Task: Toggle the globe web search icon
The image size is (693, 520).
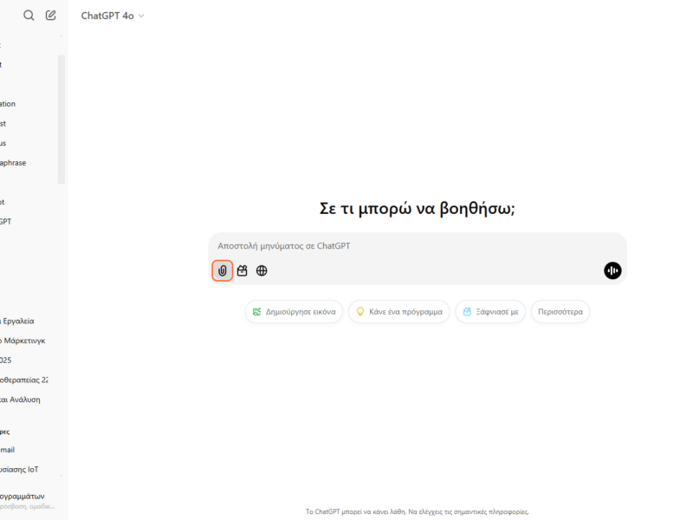Action: coord(262,270)
